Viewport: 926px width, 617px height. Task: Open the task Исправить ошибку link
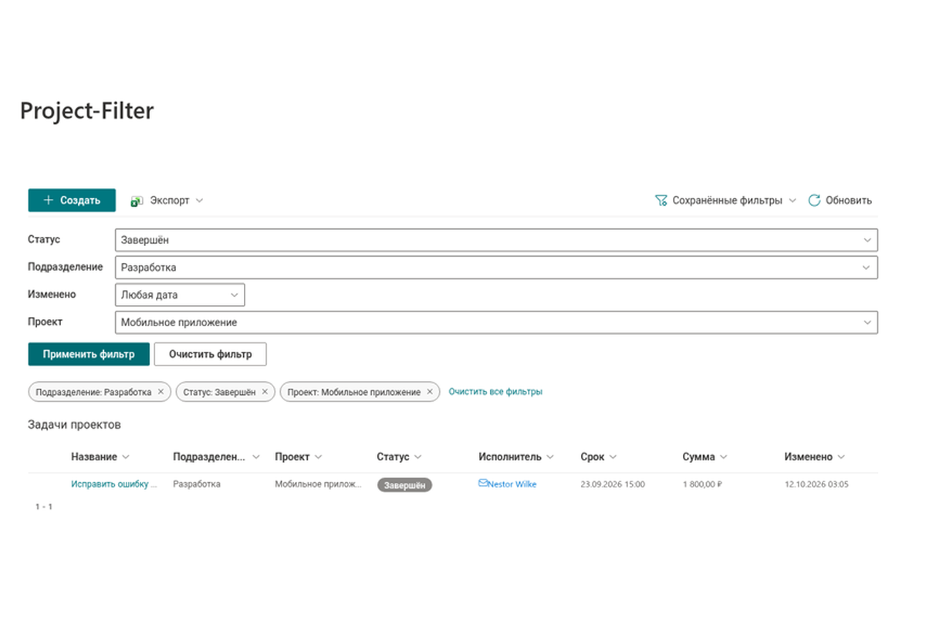114,484
